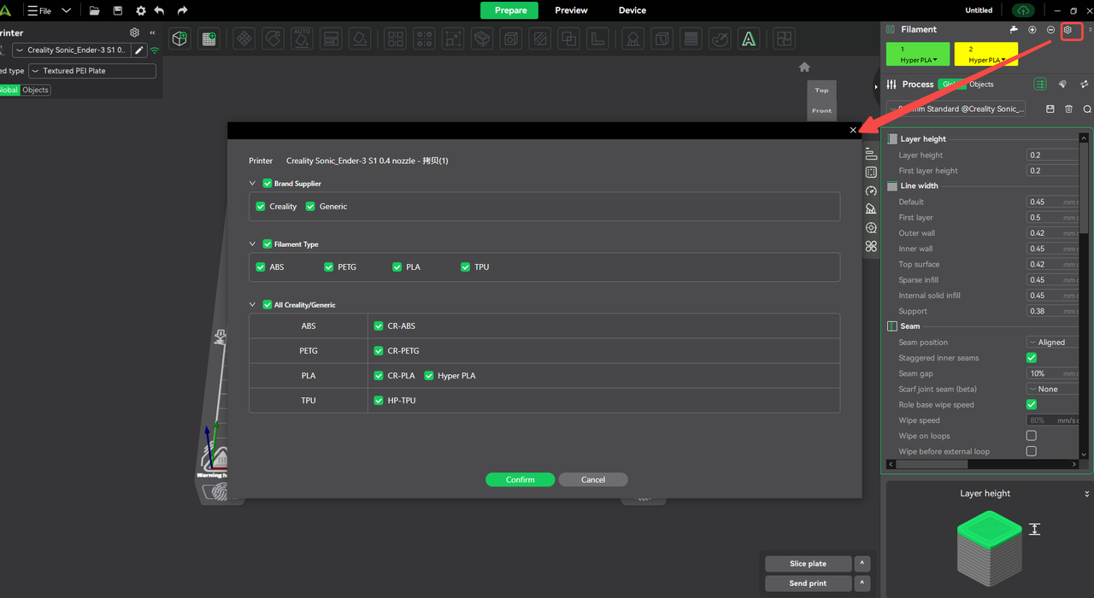Uncheck the Hyper PLA checkbox
This screenshot has height=598, width=1094.
pos(429,375)
